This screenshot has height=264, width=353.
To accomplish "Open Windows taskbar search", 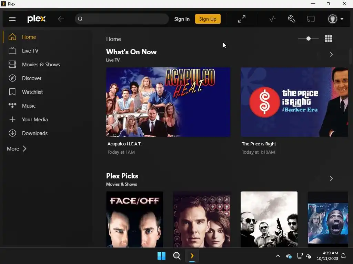I will [177, 256].
